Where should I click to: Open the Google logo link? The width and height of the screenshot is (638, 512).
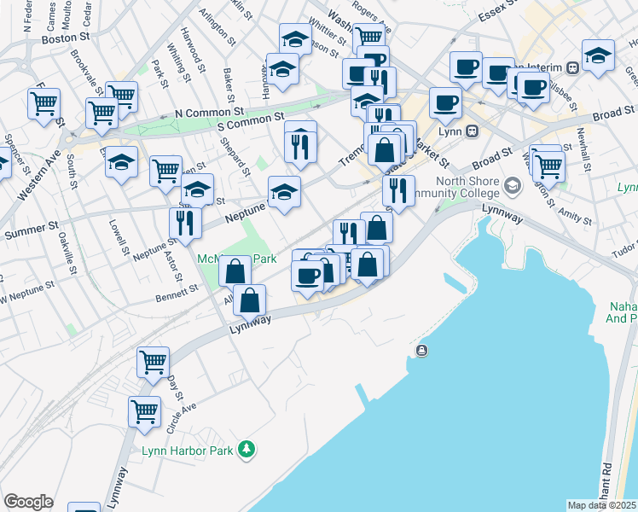click(x=28, y=502)
